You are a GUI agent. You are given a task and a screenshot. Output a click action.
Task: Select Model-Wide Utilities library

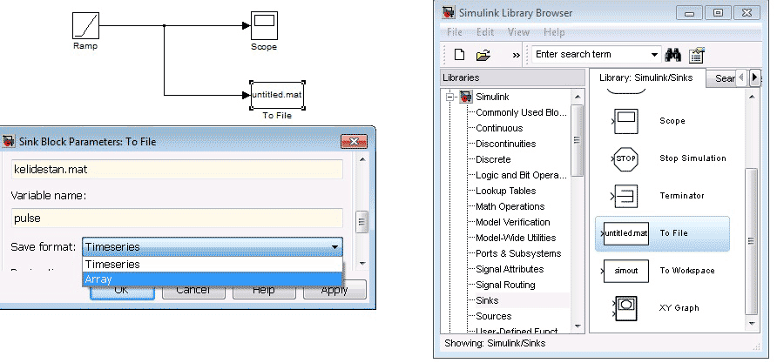[x=516, y=239]
